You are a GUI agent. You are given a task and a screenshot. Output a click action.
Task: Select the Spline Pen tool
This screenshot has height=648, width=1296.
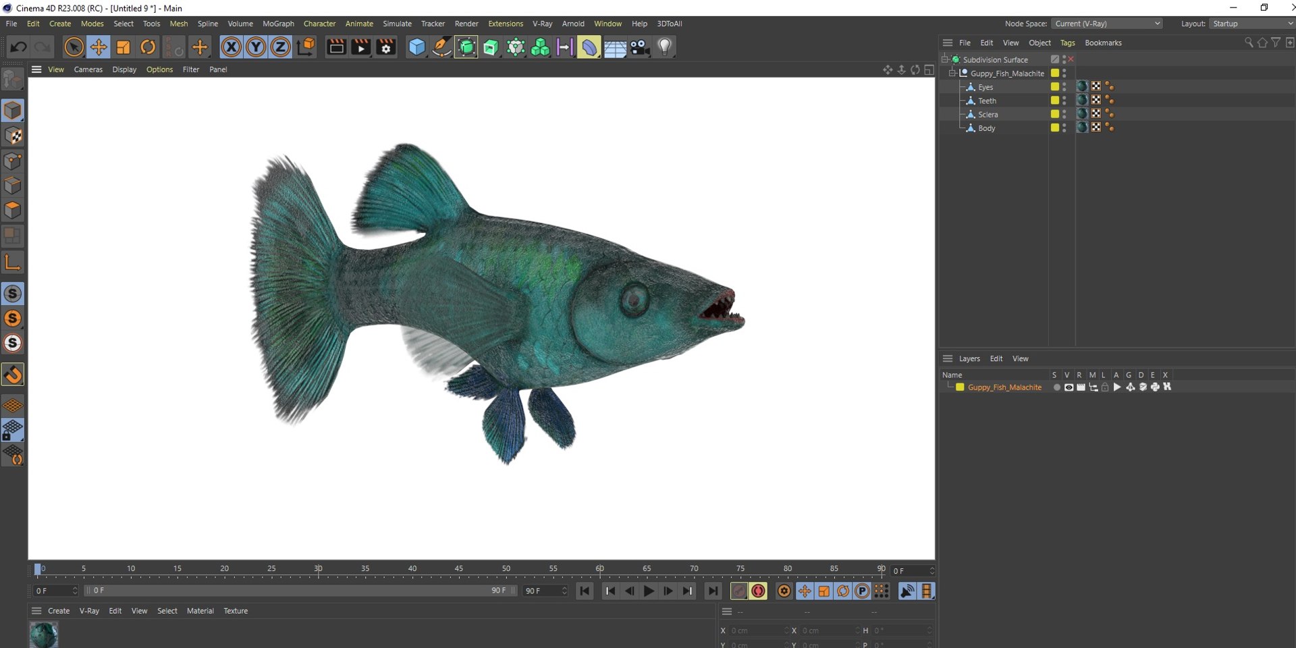(441, 47)
